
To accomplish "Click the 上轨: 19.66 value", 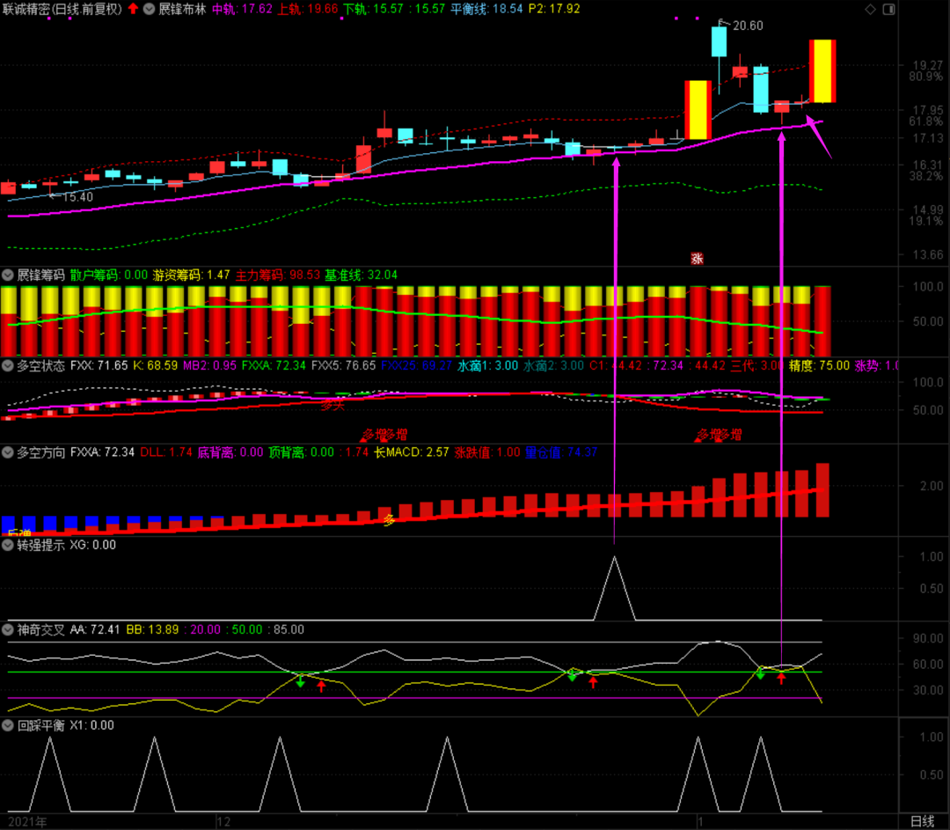I will tap(307, 9).
